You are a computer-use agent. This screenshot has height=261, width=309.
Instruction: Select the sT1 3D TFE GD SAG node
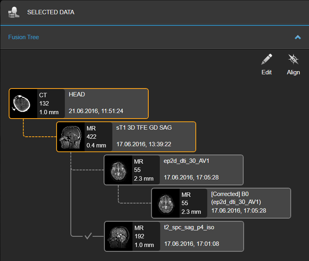(x=126, y=137)
